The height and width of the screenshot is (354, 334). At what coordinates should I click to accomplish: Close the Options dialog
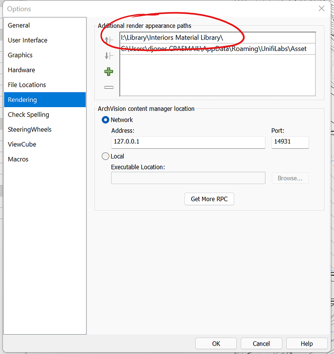[321, 8]
